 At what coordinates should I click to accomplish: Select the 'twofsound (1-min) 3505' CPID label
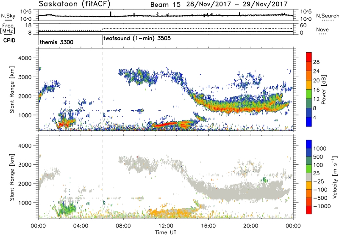coord(137,39)
